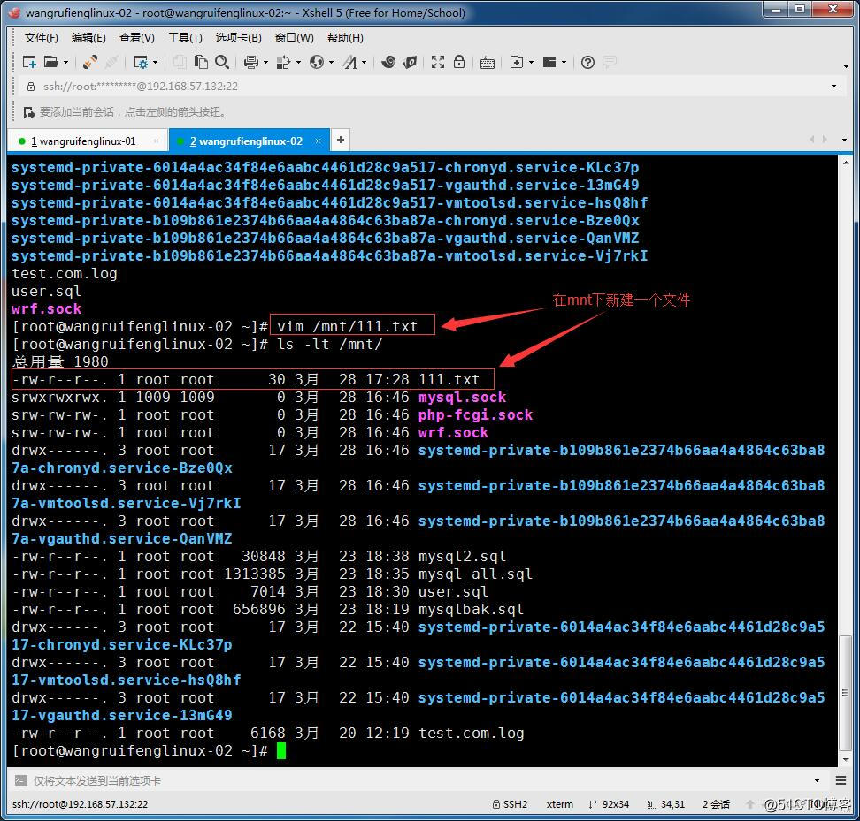Expand the layout dropdown arrow
The image size is (860, 821).
click(564, 63)
